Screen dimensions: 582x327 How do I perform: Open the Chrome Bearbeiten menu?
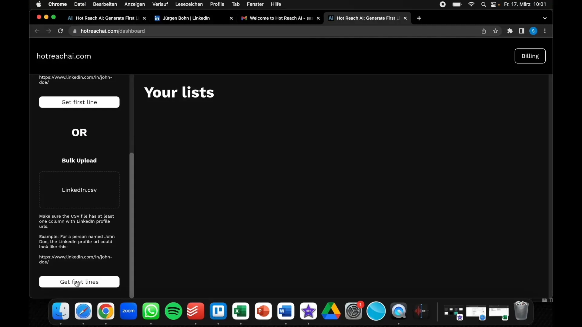pyautogui.click(x=105, y=4)
